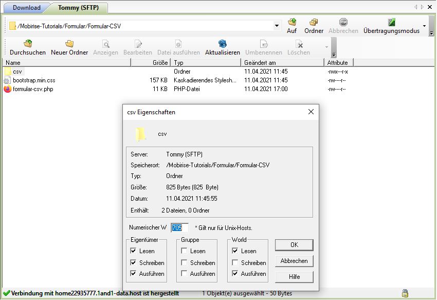Screen dimensions: 437x300
Task: Check World Schreiben checkbox
Action: tap(235, 262)
